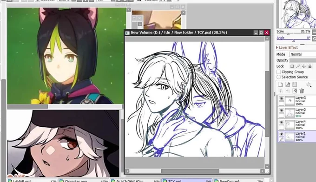
Task: Switch to the 9c1d2c264162ac canvas tab
Action: 135,181
